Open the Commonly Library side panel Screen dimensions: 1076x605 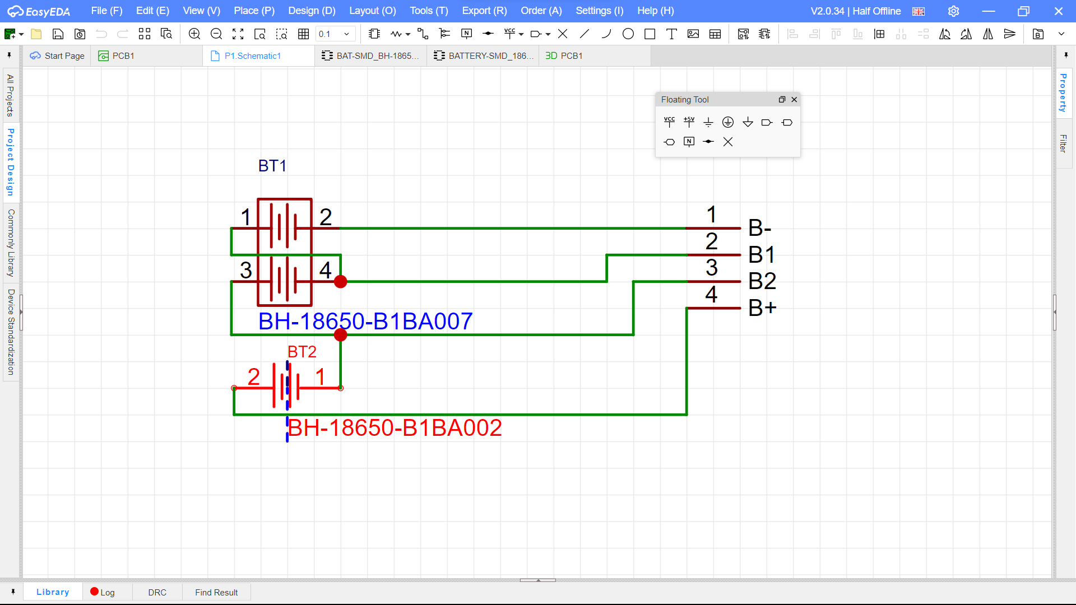pos(11,243)
